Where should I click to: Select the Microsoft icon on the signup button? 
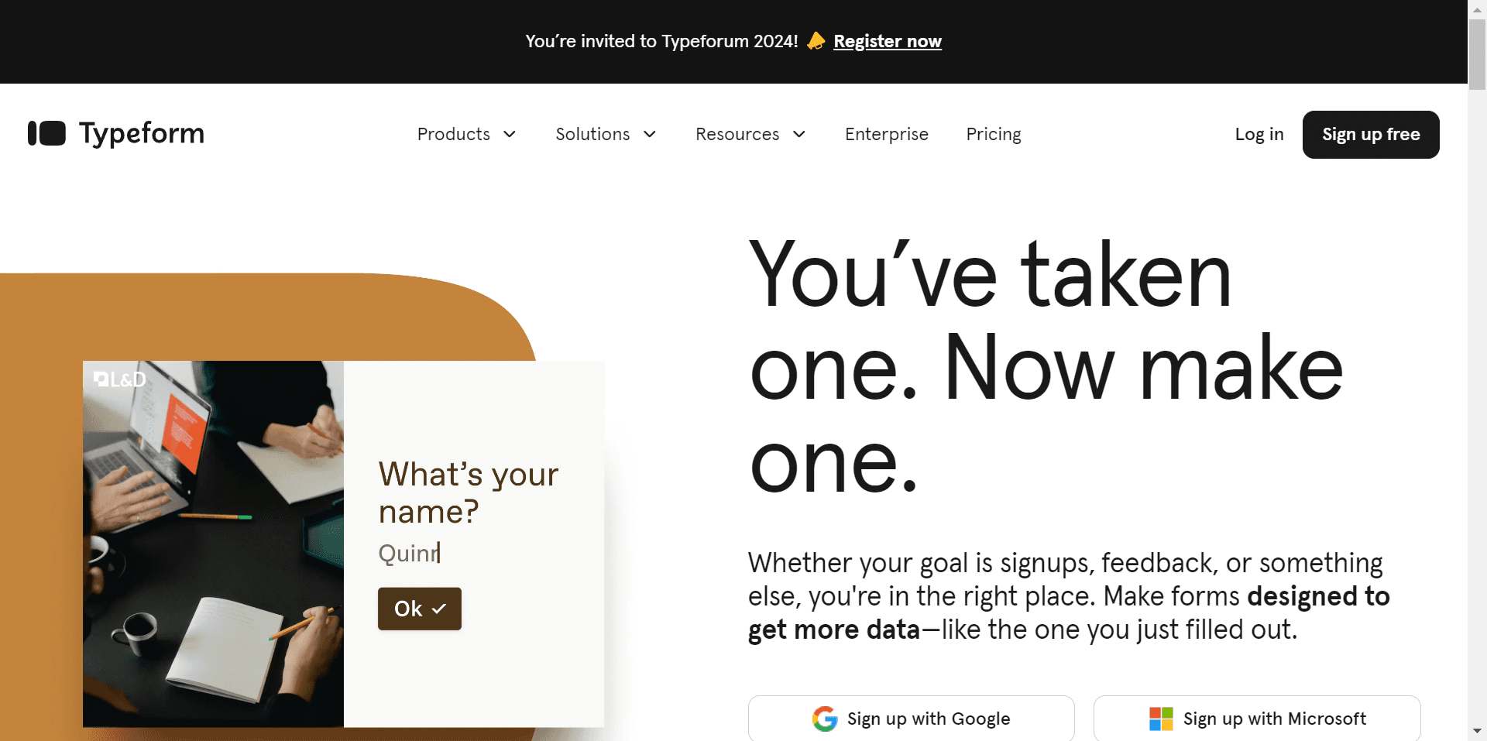(x=1159, y=719)
